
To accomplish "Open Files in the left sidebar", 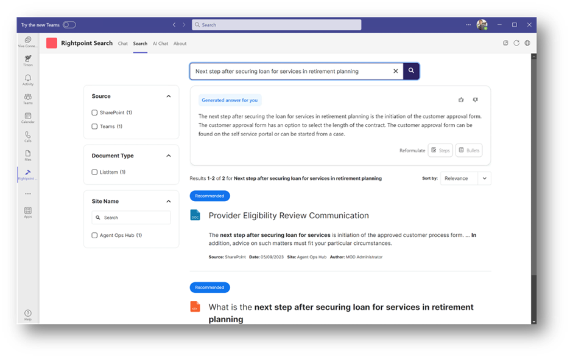I will 28,155.
